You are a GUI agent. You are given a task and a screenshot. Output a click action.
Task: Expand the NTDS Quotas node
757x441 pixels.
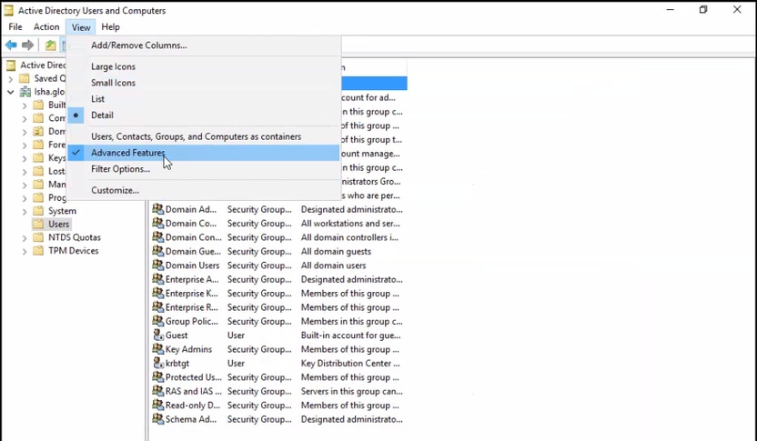coord(25,238)
